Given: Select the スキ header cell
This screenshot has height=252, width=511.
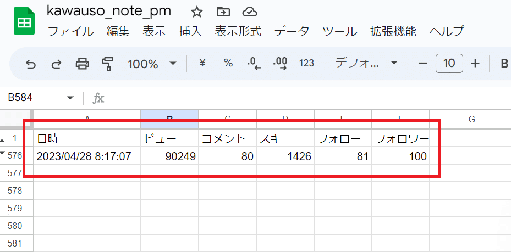Looking at the screenshot, I should click(x=285, y=139).
